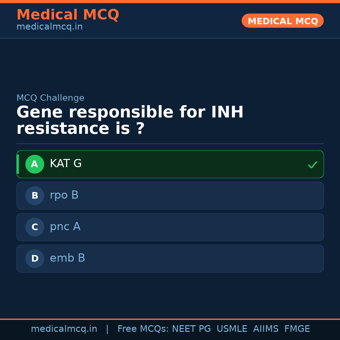Viewport: 340px width, 340px height.
Task: Click the INH resistance question text
Action: pyautogui.click(x=130, y=120)
